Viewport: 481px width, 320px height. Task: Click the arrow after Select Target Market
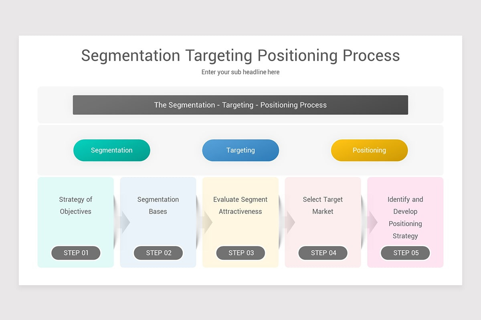pyautogui.click(x=370, y=222)
